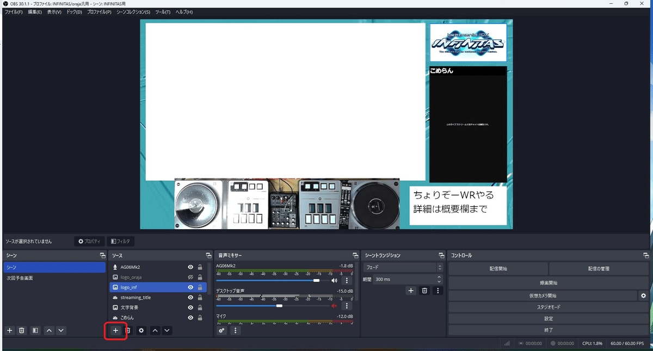Open AG06Mk2 audio channel options menu
Image resolution: width=653 pixels, height=351 pixels.
347,281
